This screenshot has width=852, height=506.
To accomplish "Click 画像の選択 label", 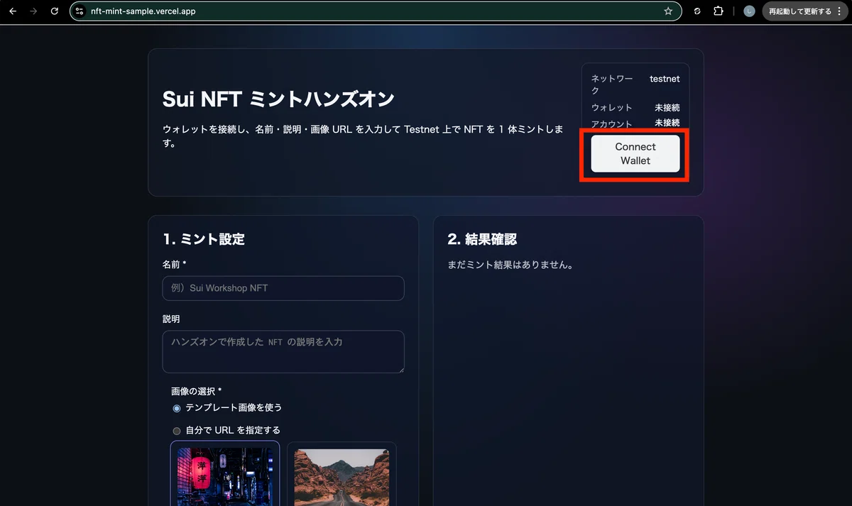I will pos(197,391).
